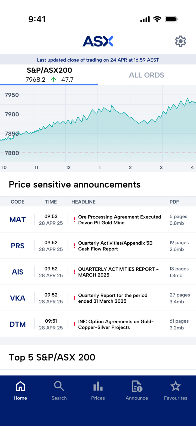The height and width of the screenshot is (426, 196).
Task: Tap the Home icon in bottom bar
Action: click(x=20, y=386)
